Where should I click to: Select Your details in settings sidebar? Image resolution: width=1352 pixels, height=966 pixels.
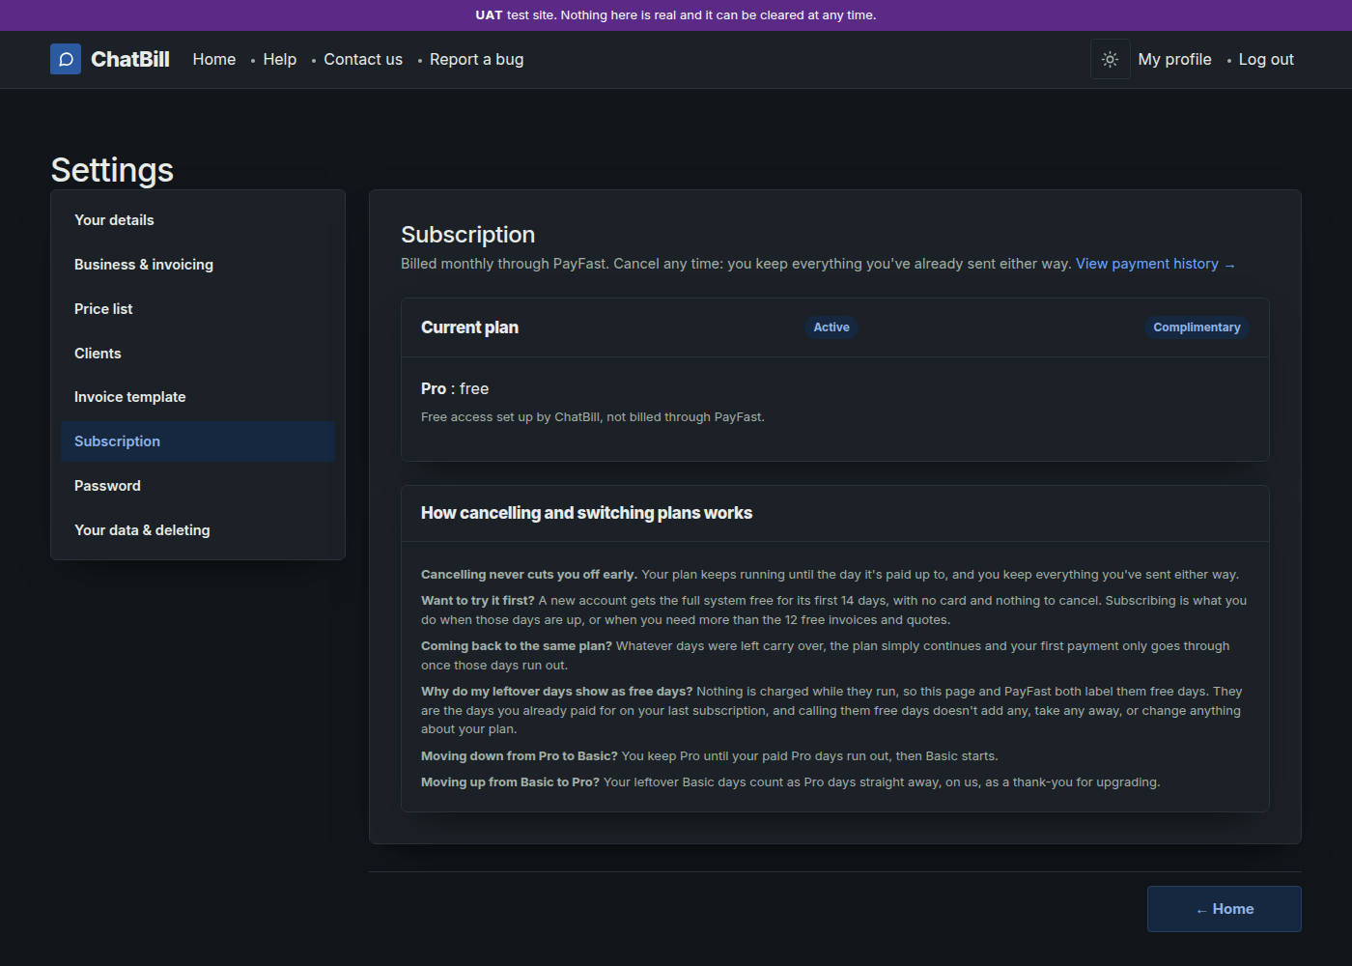(x=198, y=220)
